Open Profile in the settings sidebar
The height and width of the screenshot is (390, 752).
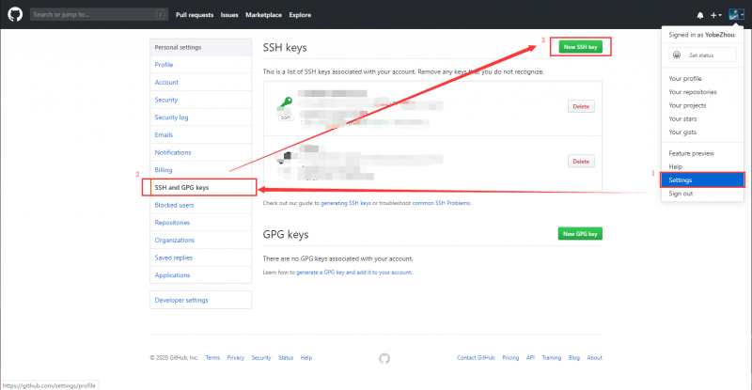200,65
